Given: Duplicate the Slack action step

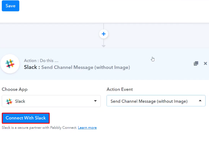Looking at the screenshot, I should pos(196,63).
